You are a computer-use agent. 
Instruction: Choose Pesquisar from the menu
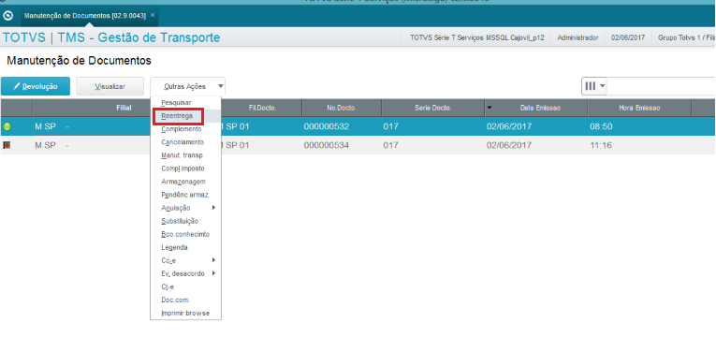(x=176, y=103)
